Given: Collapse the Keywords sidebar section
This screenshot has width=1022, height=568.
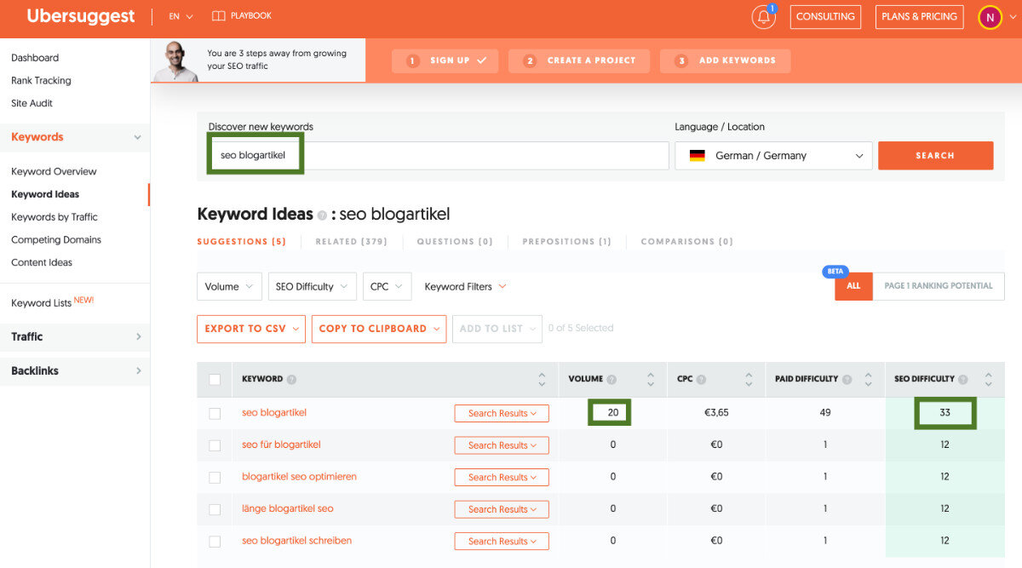Looking at the screenshot, I should coord(75,137).
